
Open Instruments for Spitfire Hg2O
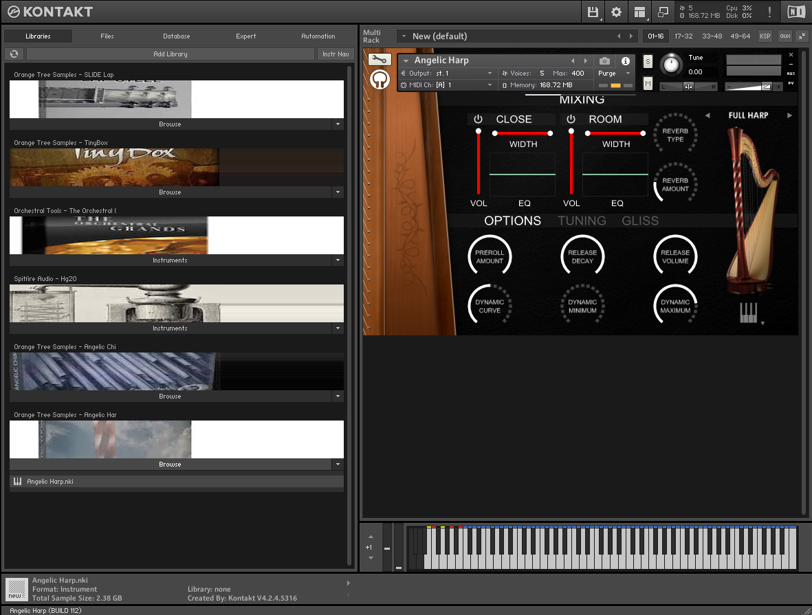coord(171,328)
